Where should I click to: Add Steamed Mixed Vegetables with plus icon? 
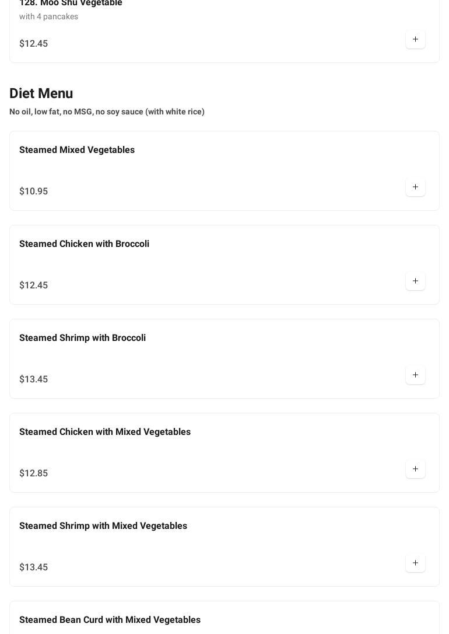tap(415, 187)
